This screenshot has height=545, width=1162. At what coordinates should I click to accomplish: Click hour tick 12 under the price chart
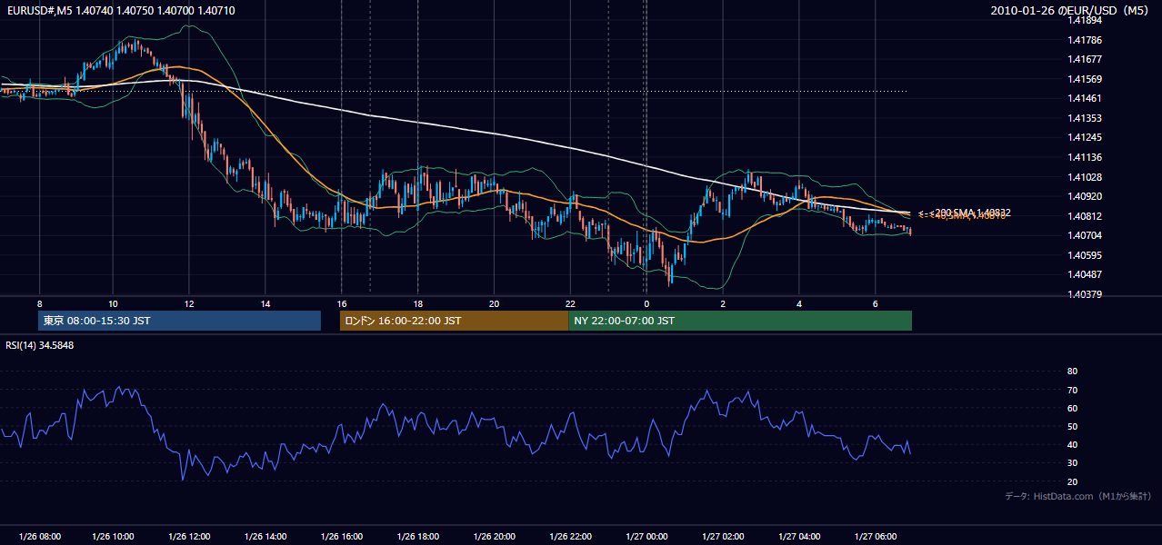pyautogui.click(x=189, y=303)
